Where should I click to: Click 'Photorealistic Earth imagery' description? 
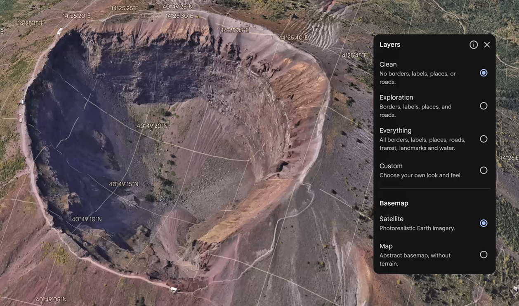coord(417,228)
